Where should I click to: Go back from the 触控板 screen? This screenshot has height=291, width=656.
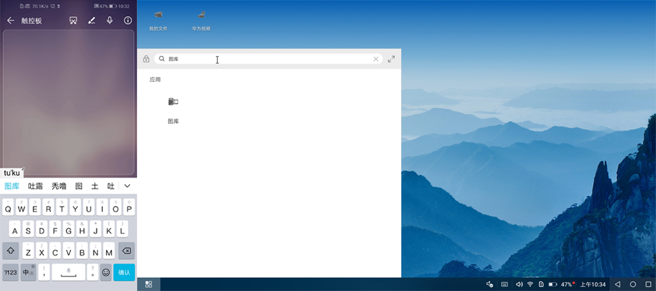(10, 20)
